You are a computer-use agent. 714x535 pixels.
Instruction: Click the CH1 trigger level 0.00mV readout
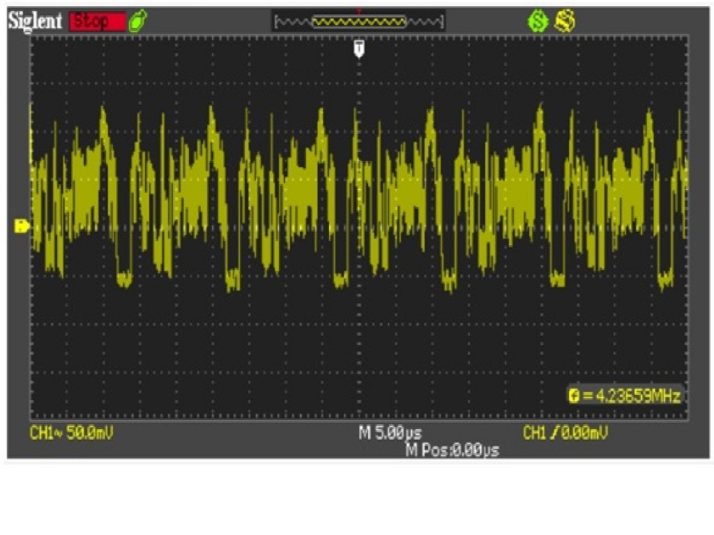pyautogui.click(x=581, y=433)
